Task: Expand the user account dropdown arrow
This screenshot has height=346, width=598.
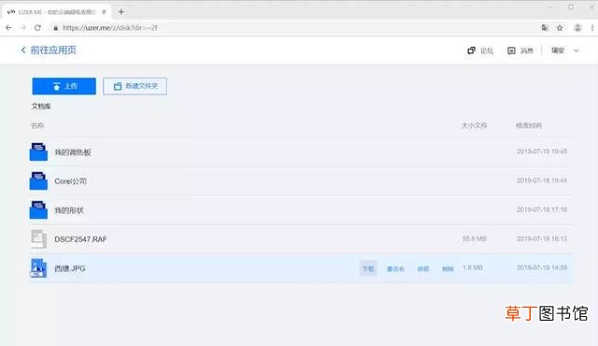Action: [x=577, y=50]
